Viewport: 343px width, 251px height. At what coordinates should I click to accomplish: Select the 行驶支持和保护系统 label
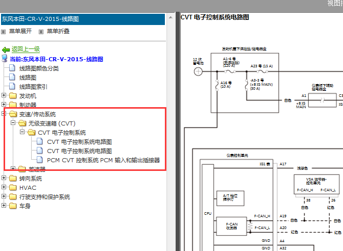click(x=44, y=197)
